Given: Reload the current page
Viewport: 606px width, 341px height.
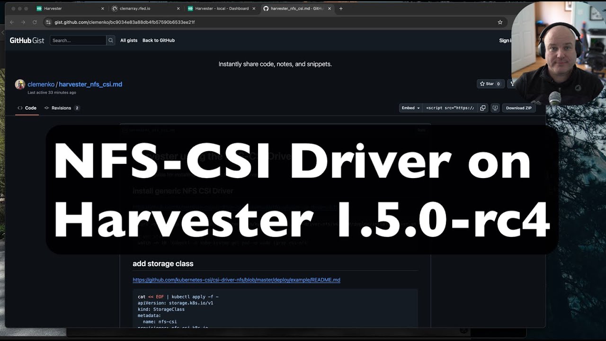Looking at the screenshot, I should click(35, 22).
